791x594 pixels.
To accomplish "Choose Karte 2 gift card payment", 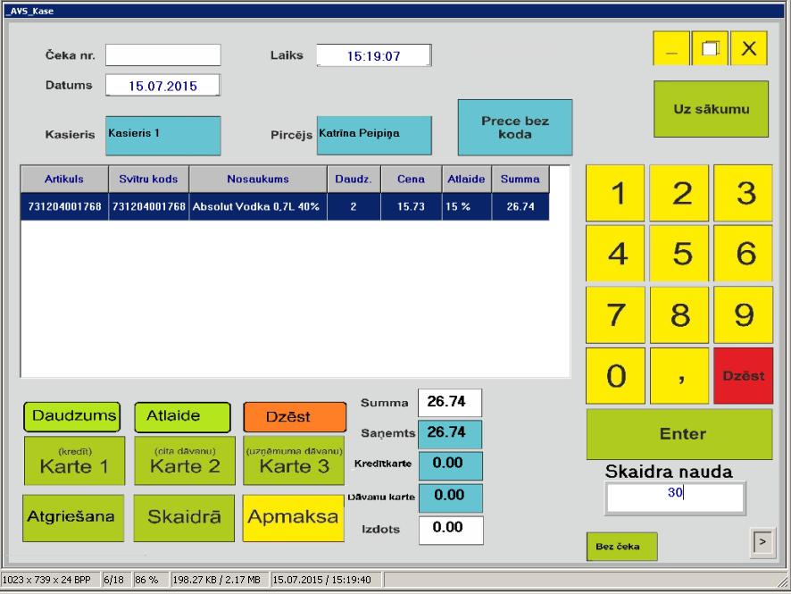I will tap(184, 460).
